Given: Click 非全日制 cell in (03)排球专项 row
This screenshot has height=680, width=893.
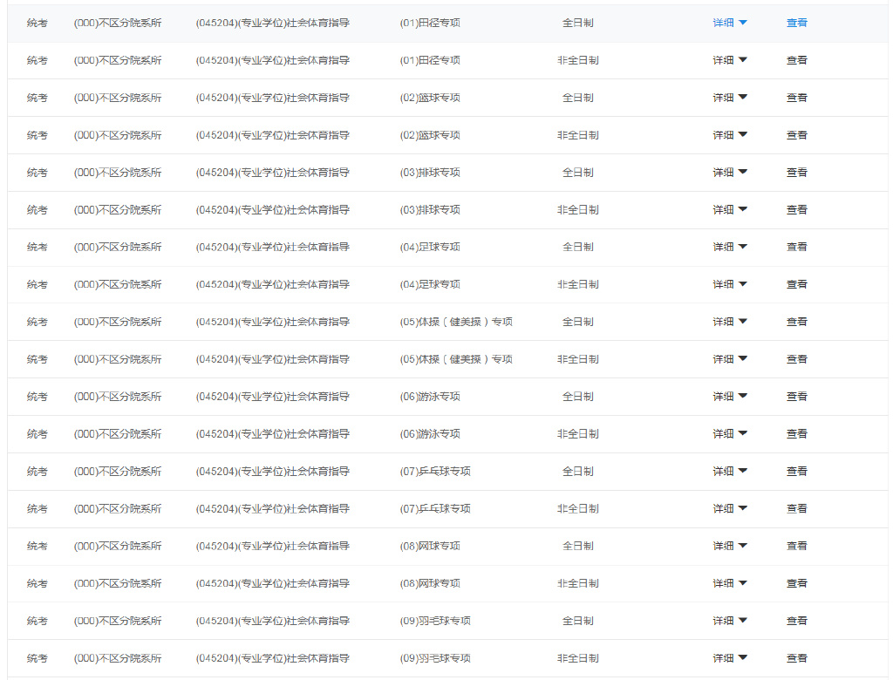Looking at the screenshot, I should point(578,209).
